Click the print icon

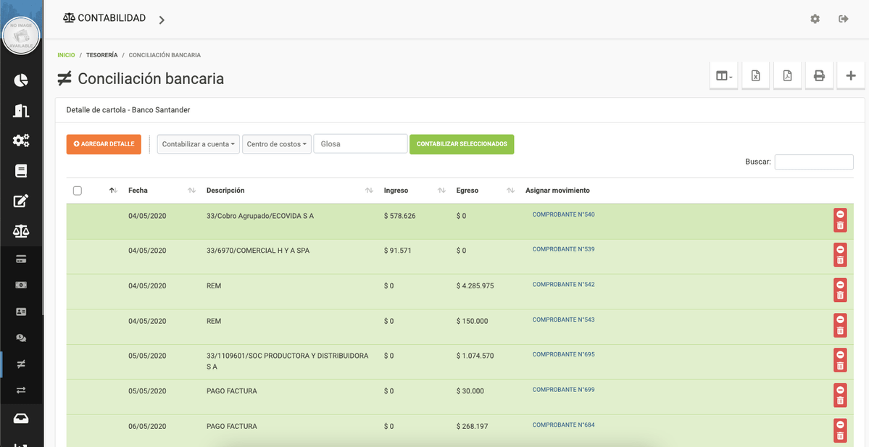click(819, 76)
